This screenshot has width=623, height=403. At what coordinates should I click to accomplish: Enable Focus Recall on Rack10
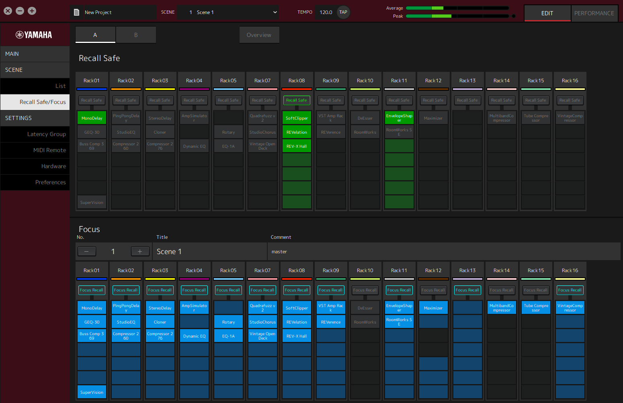[x=365, y=290]
